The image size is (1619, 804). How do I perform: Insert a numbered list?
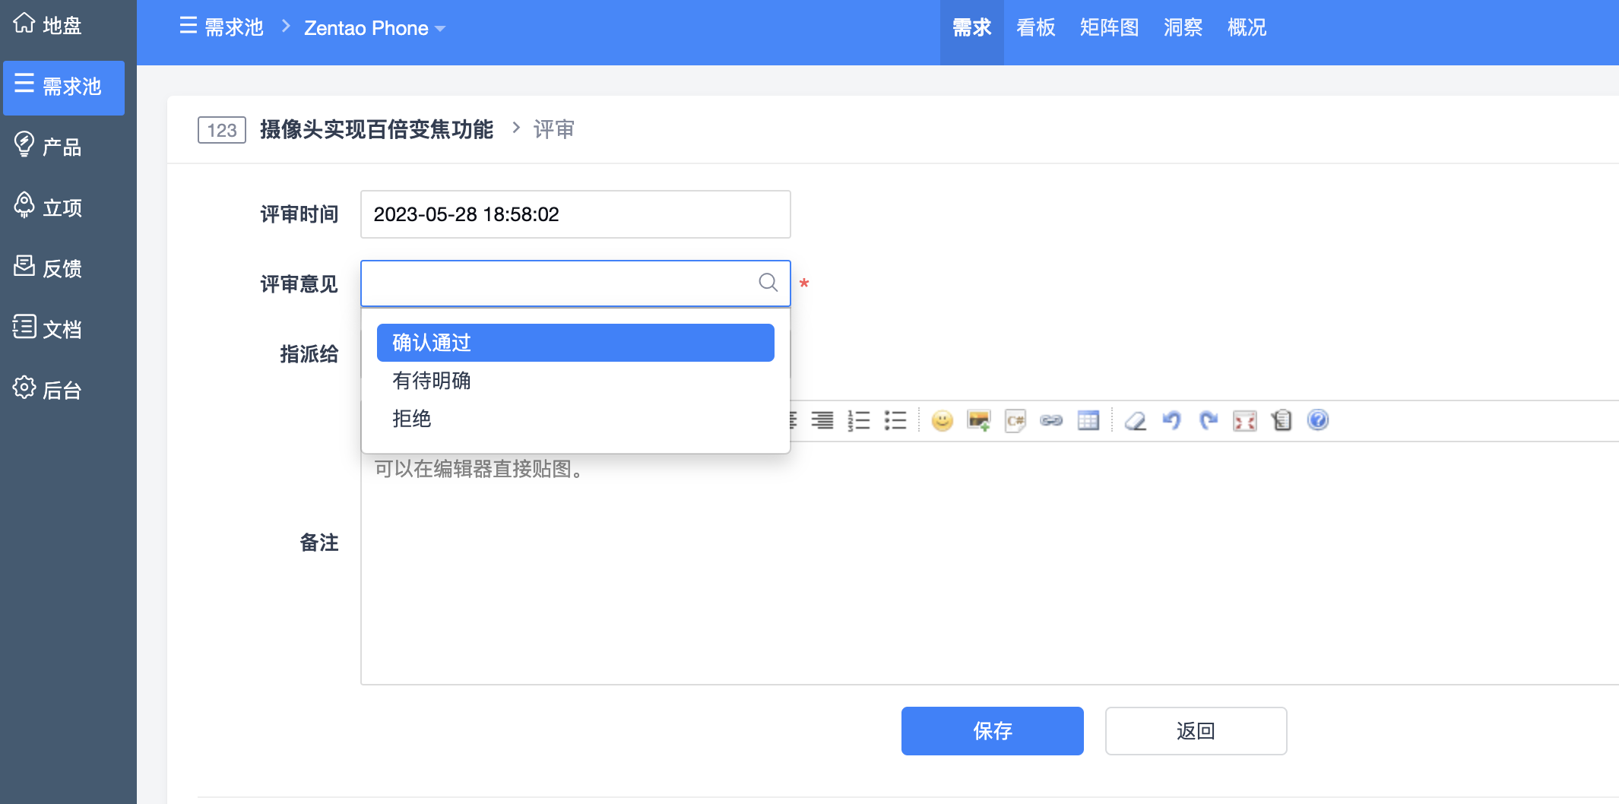858,420
